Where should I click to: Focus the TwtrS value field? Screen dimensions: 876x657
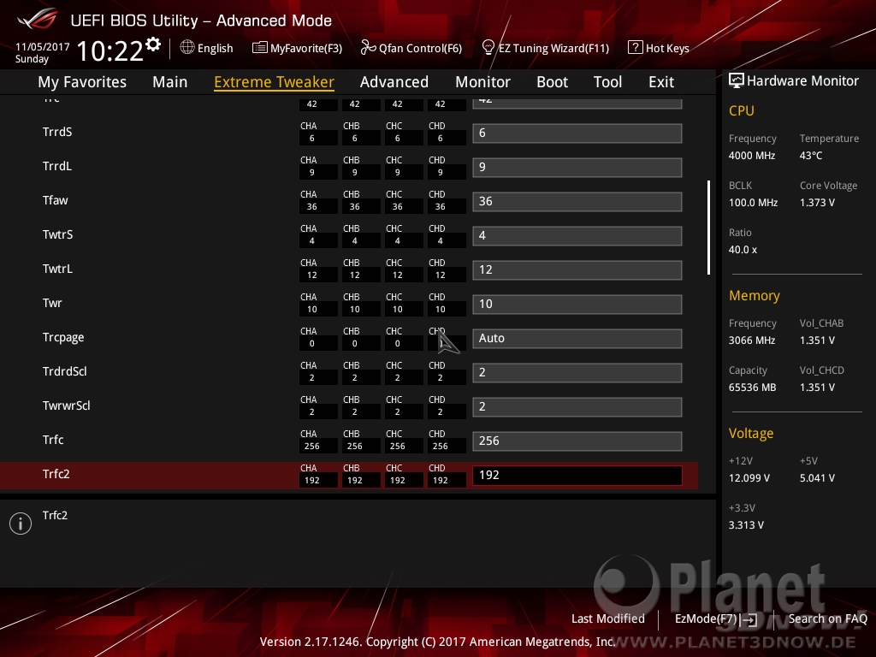tap(577, 235)
